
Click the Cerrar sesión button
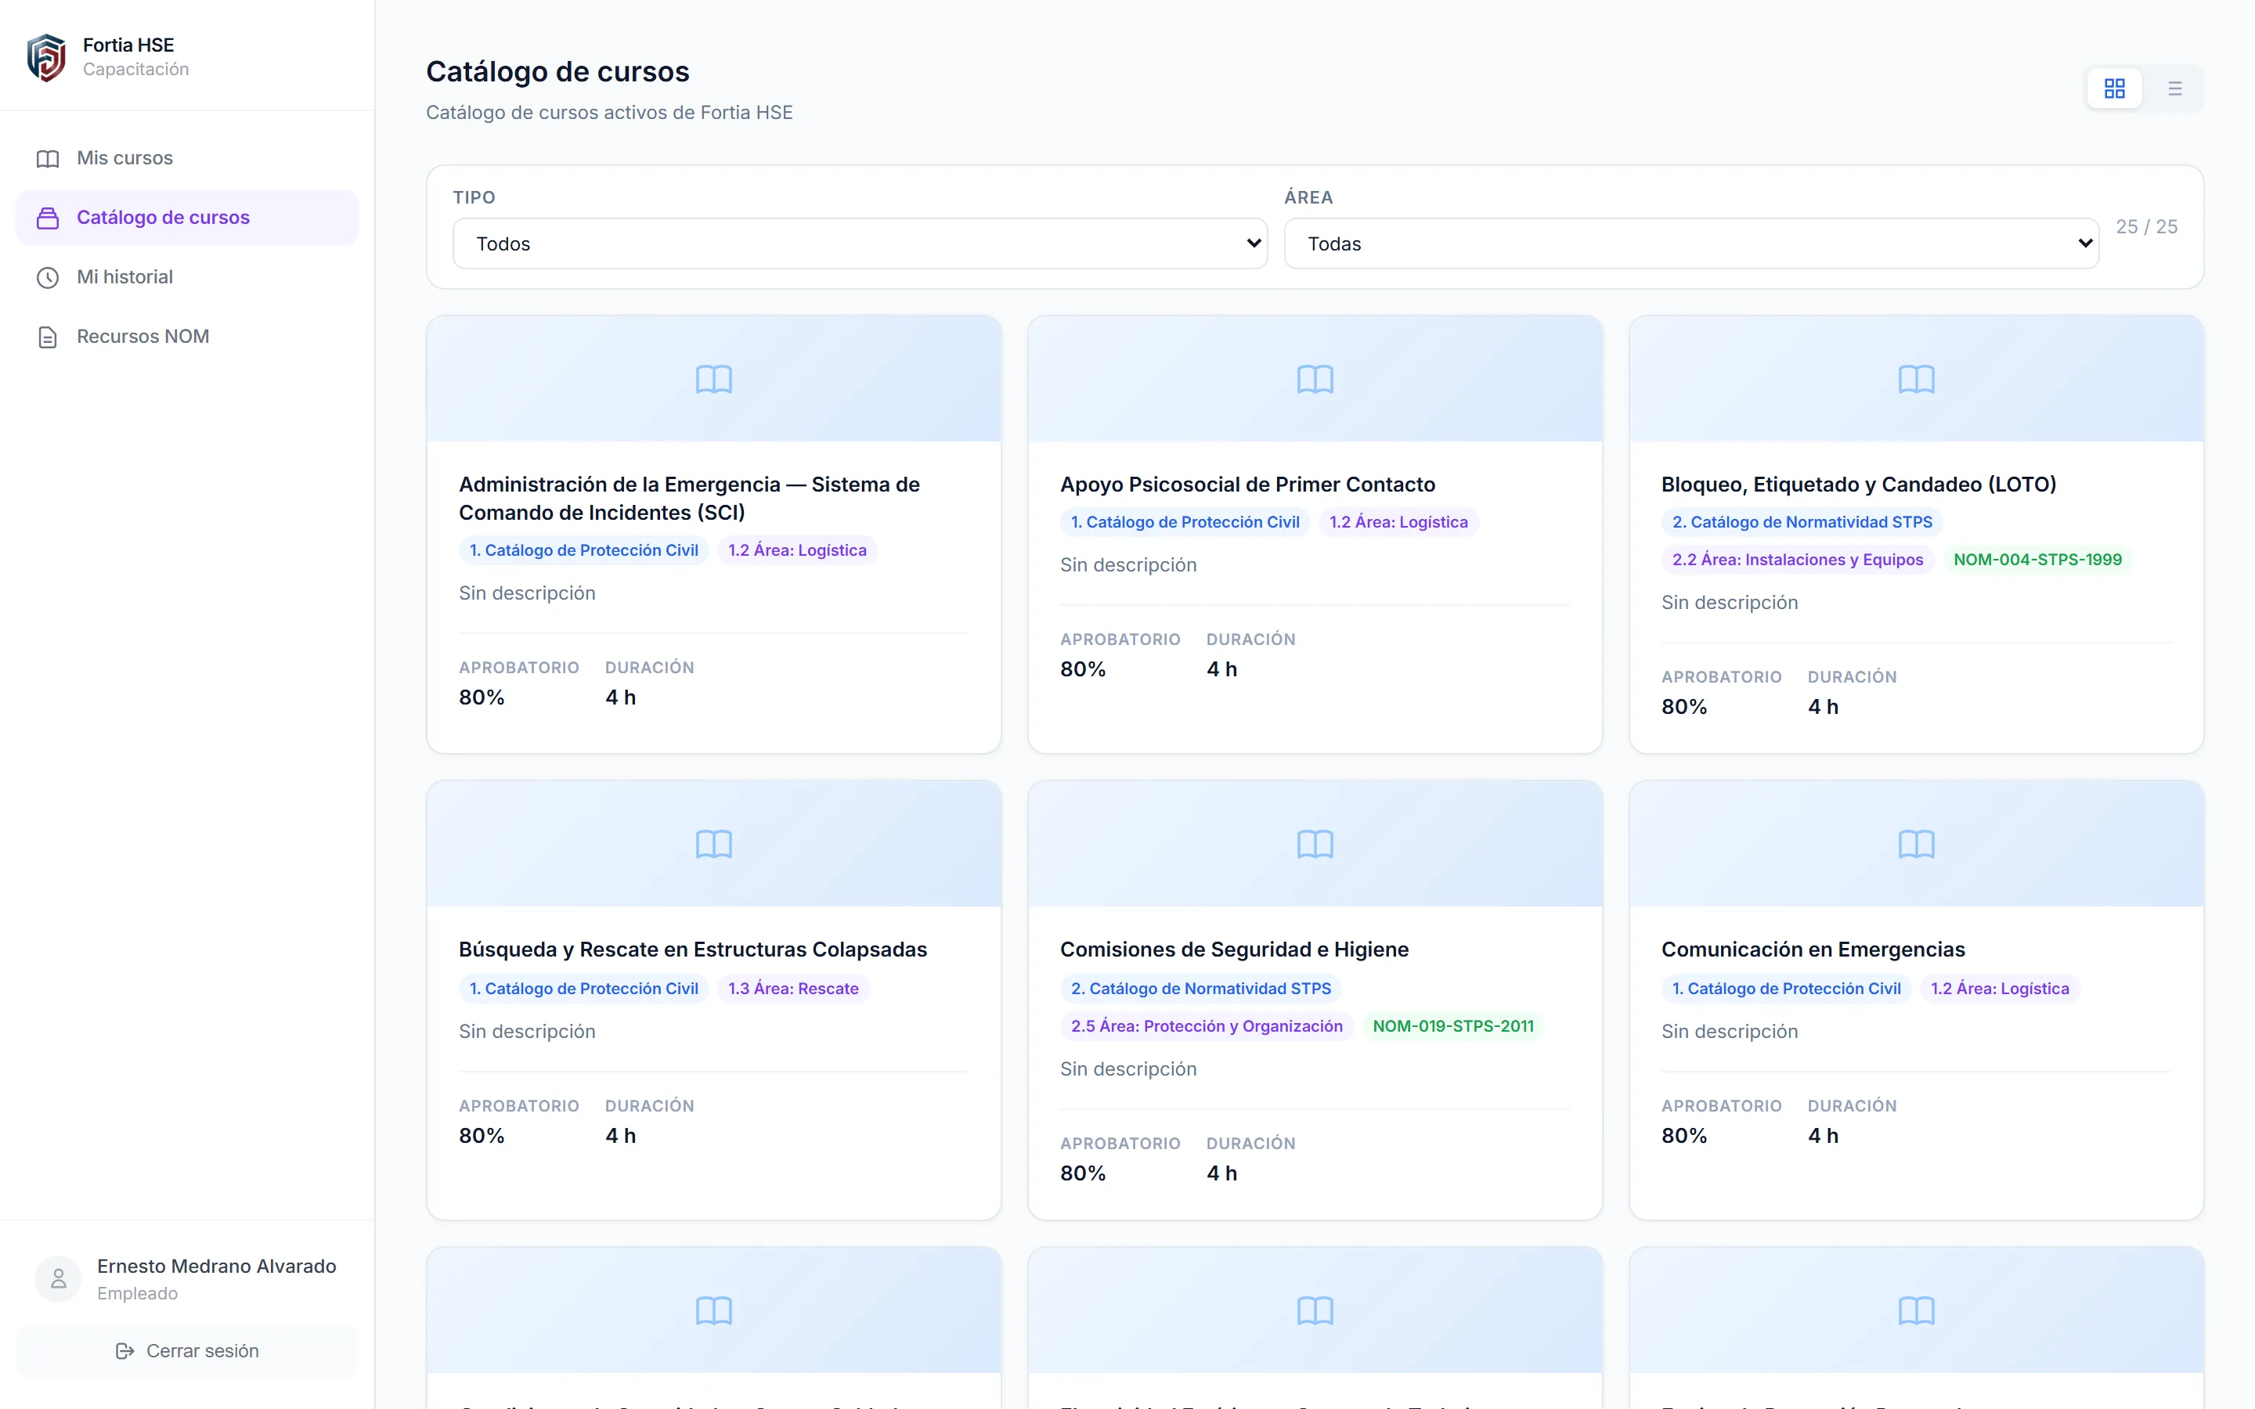[186, 1351]
